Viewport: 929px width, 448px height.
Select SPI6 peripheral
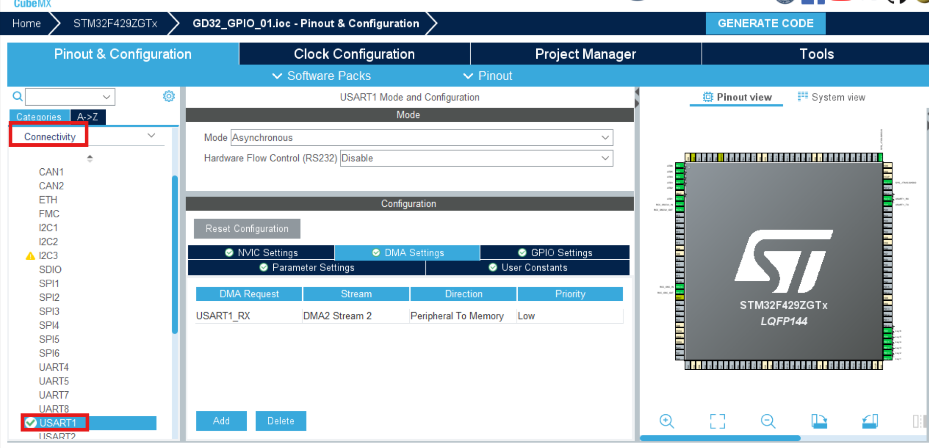pos(49,353)
